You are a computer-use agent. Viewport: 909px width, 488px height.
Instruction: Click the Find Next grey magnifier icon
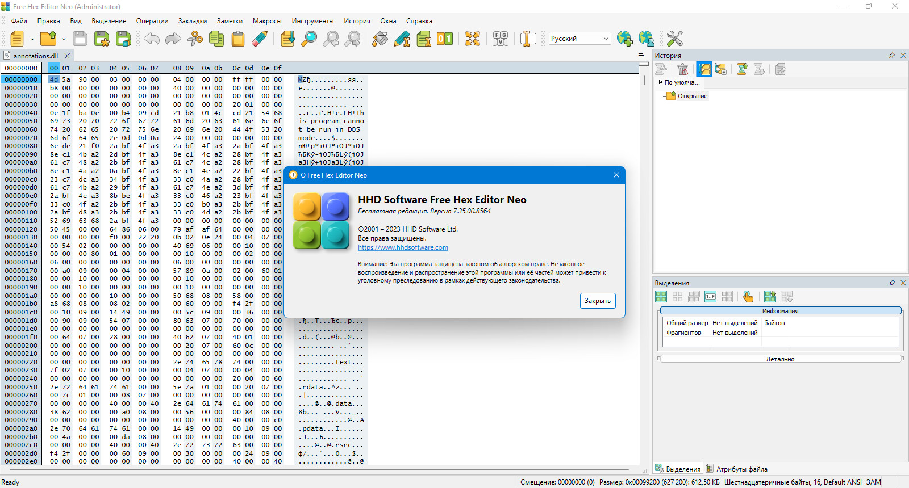point(353,39)
